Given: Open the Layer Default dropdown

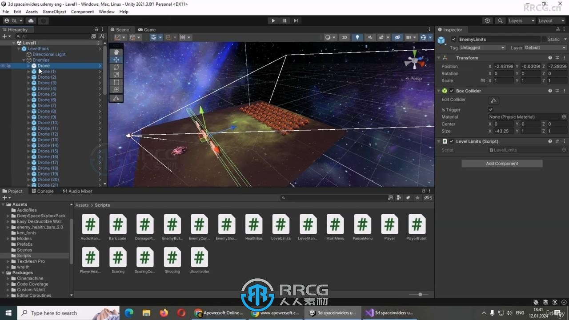Looking at the screenshot, I should coord(545,48).
